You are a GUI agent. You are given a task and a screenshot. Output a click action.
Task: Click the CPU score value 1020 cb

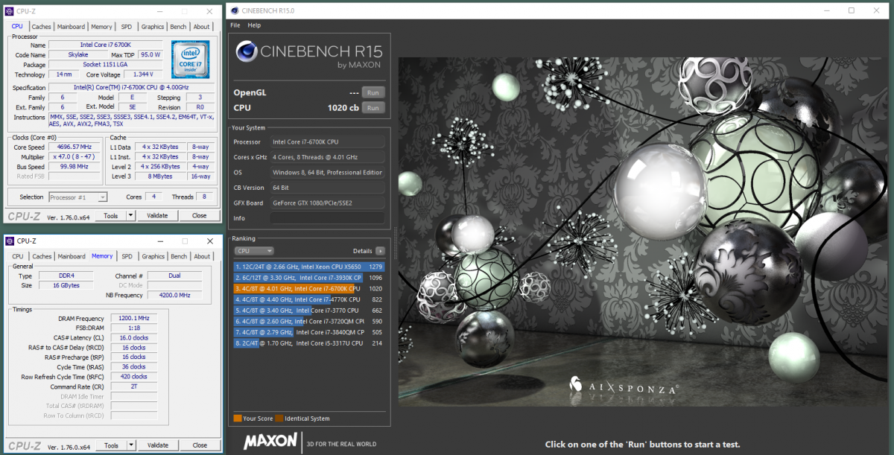[343, 108]
